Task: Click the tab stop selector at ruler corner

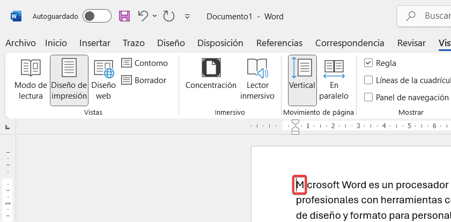Action: pyautogui.click(x=8, y=127)
